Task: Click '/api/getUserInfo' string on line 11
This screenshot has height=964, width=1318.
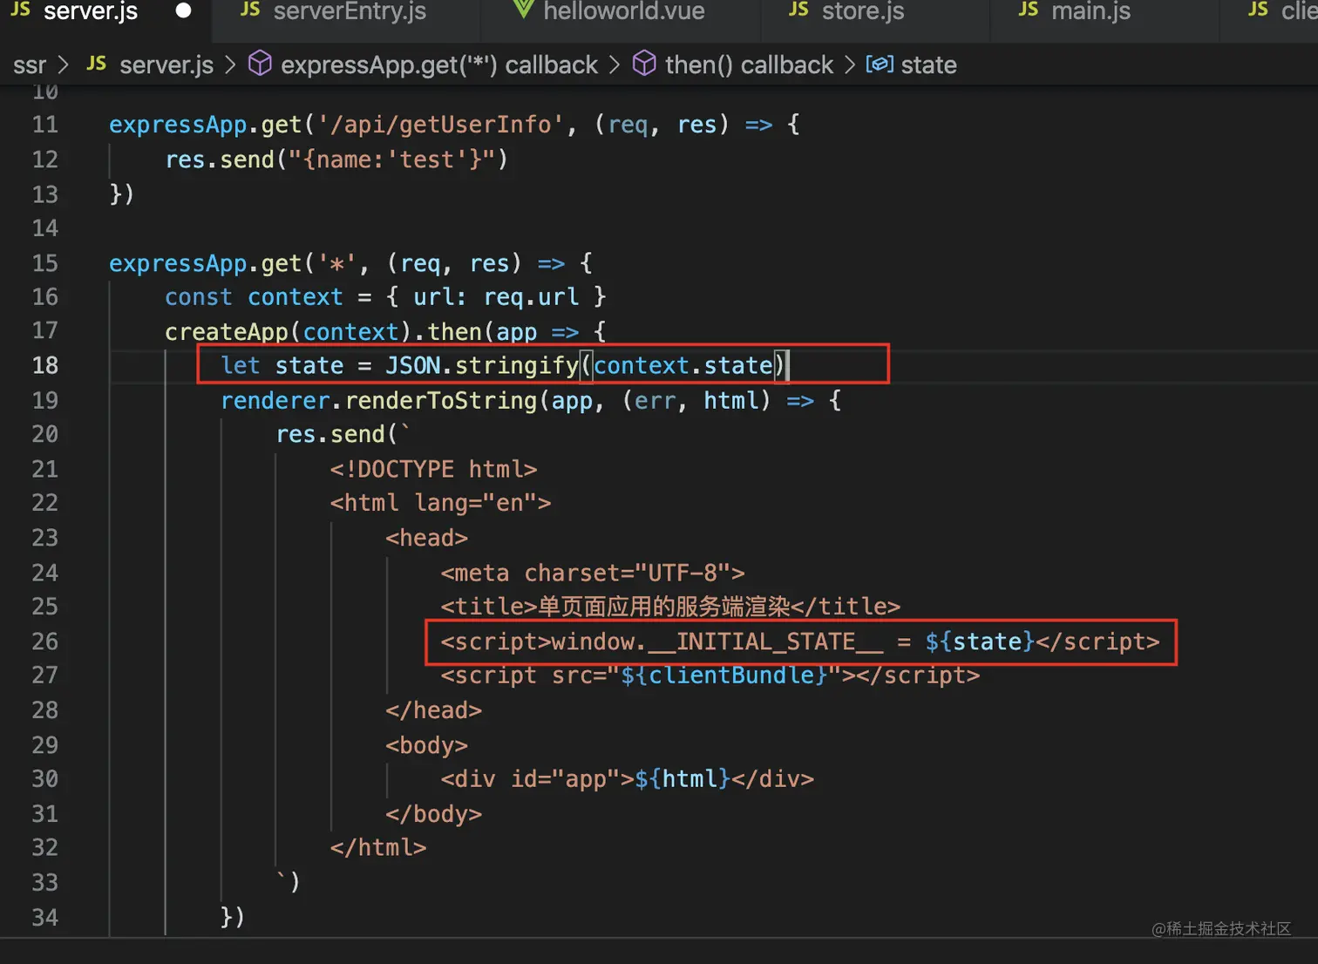Action: pos(441,125)
